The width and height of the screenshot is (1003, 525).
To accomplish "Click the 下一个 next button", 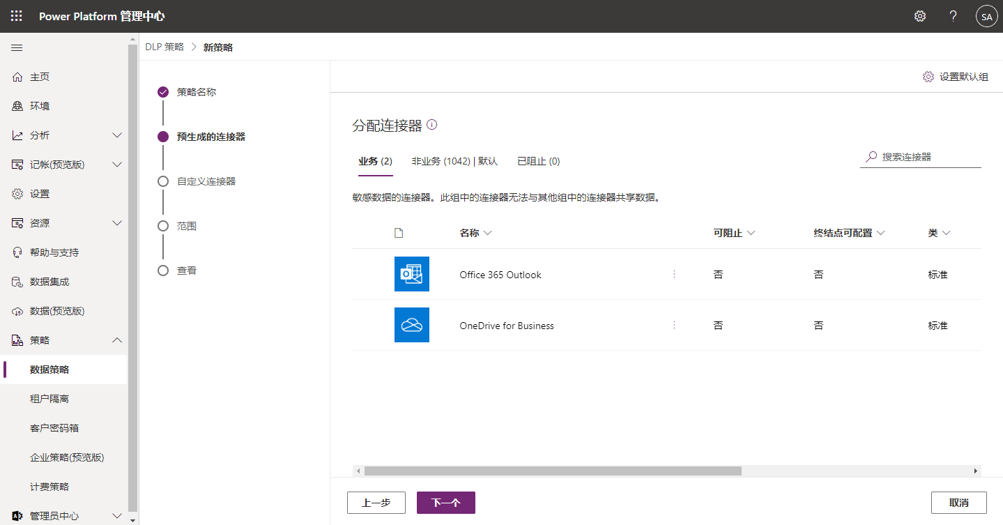I will (446, 503).
